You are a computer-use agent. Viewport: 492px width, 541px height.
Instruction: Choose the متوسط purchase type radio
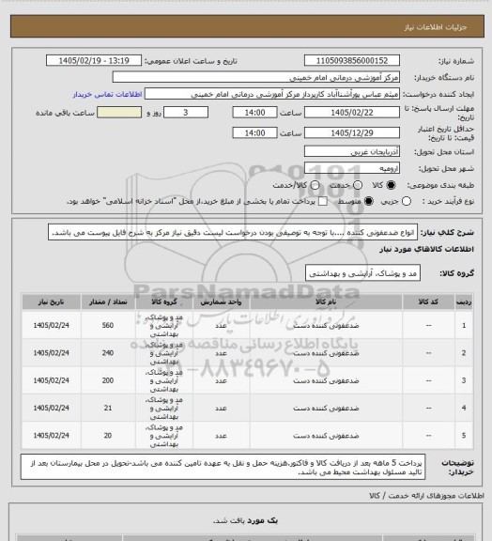pos(369,201)
